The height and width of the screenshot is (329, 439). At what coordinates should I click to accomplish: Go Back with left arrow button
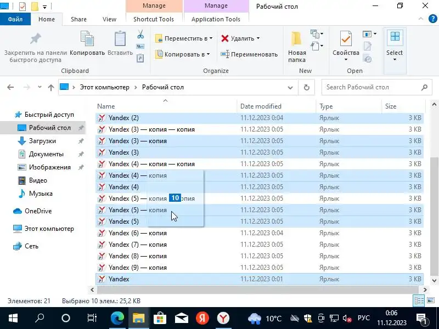[x=10, y=87]
